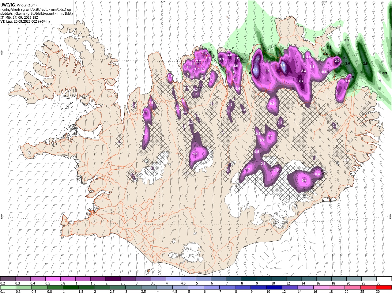
Task: Click the 5.8 precipitation value on map
Action: point(283,65)
